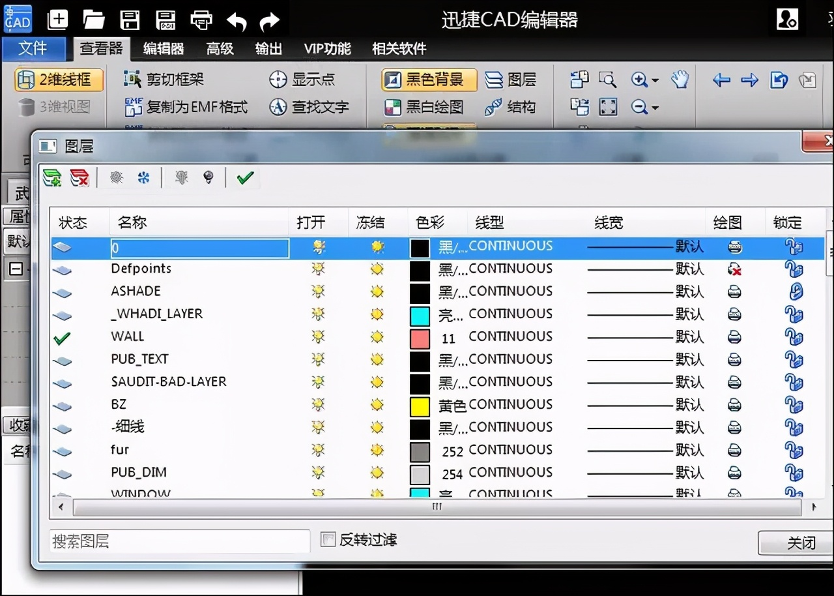Click the blue snowflake freeze icon
Image resolution: width=834 pixels, height=596 pixels.
click(x=142, y=177)
